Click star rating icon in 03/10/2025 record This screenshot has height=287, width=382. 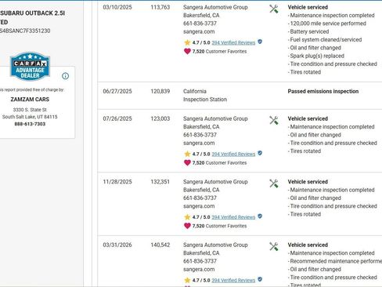click(187, 42)
